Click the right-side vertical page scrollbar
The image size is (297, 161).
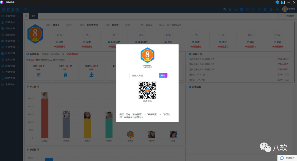pos(294,52)
